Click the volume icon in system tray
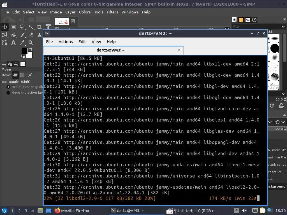The height and width of the screenshot is (215, 287). tap(244, 211)
